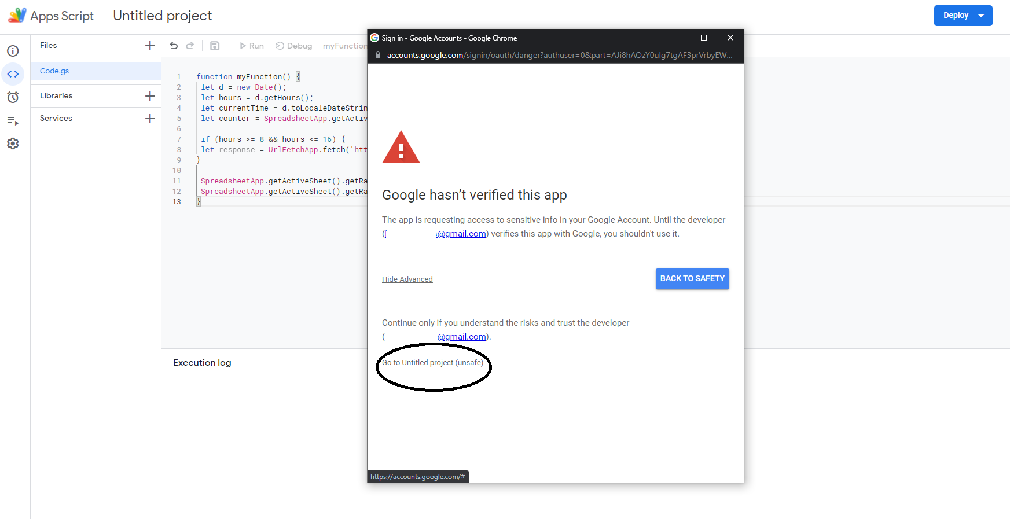
Task: Click the Execution log heading
Action: [x=202, y=363]
